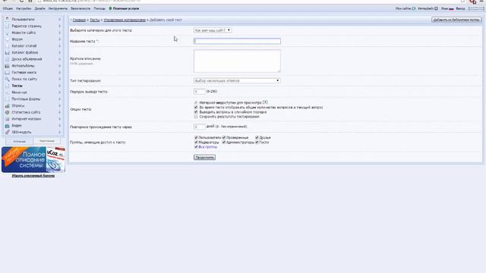486x273 pixels.
Task: Click the Фотоальбомы module icon
Action: click(7, 66)
